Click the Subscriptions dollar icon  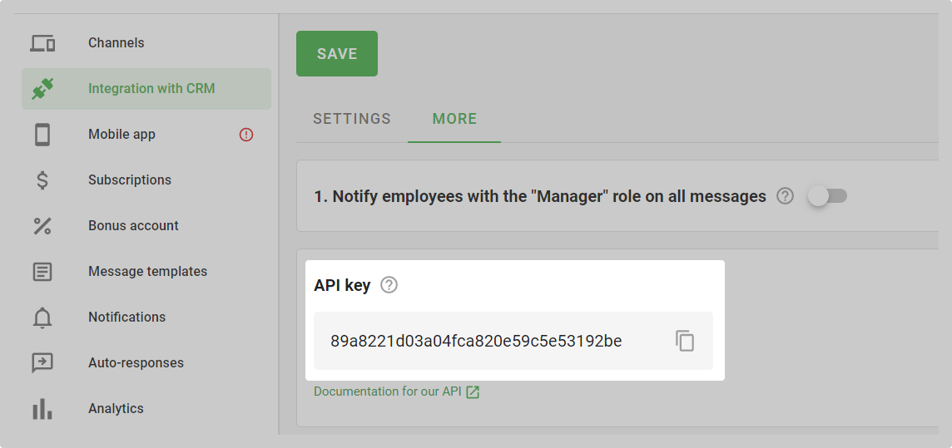pos(42,180)
